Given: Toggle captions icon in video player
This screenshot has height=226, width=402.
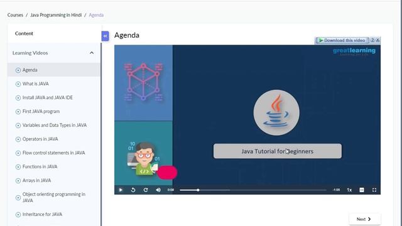Looking at the screenshot, I should 362,190.
